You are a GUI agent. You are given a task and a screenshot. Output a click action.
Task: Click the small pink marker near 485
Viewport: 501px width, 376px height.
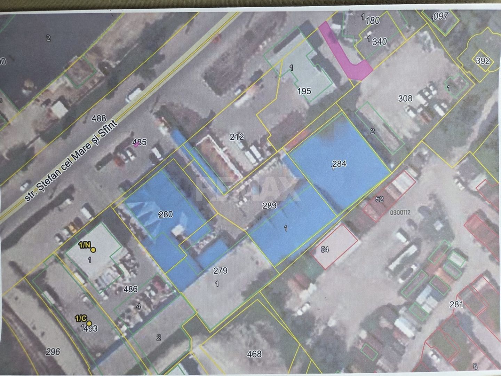click(x=136, y=145)
